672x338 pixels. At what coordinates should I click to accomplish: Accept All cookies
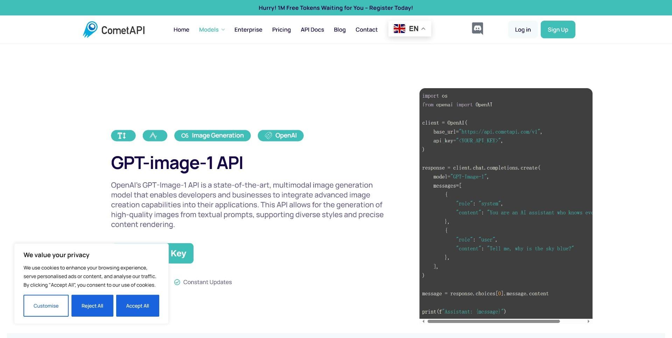click(x=138, y=305)
